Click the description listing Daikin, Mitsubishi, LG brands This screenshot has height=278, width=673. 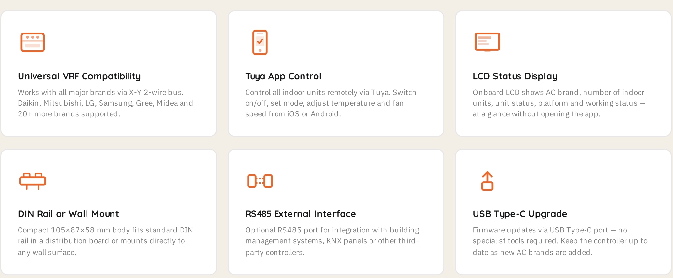coord(105,103)
